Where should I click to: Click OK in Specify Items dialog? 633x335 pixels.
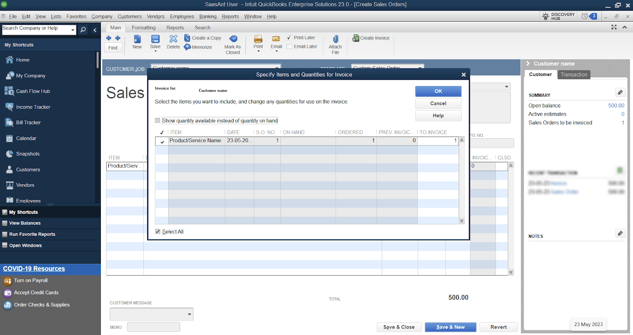click(438, 91)
